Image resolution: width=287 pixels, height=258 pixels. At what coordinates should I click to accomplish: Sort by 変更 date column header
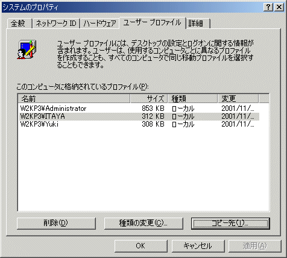click(238, 99)
